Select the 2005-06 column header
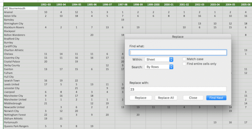 245,5
